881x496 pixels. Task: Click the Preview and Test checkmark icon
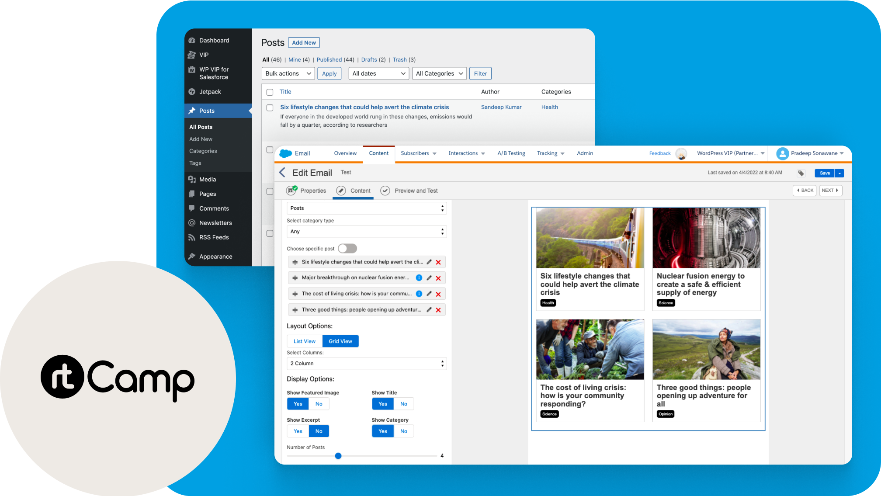pos(385,191)
